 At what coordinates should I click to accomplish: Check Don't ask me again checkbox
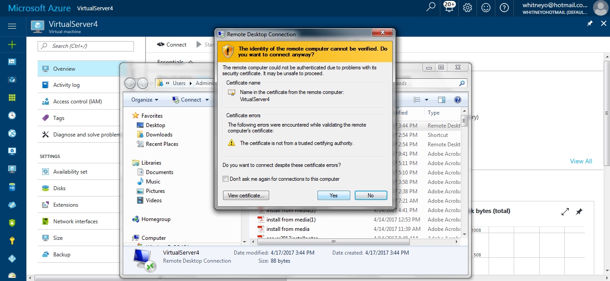(226, 179)
